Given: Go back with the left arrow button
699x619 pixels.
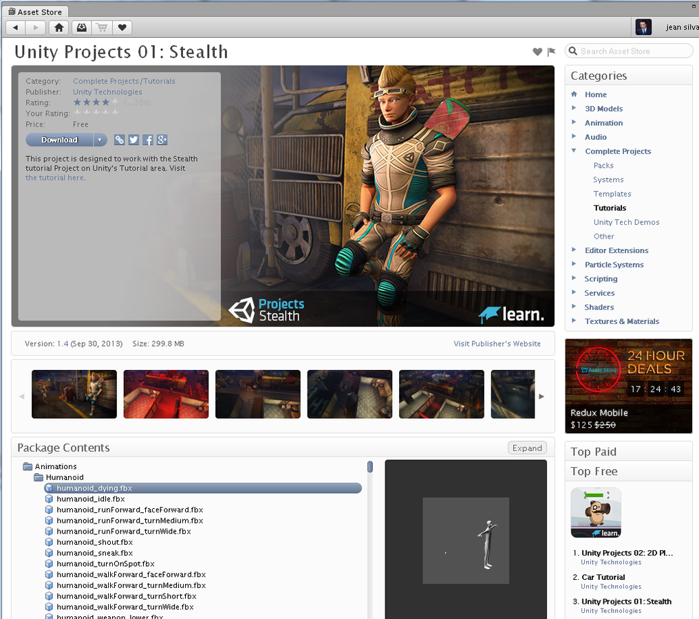Looking at the screenshot, I should 16,28.
